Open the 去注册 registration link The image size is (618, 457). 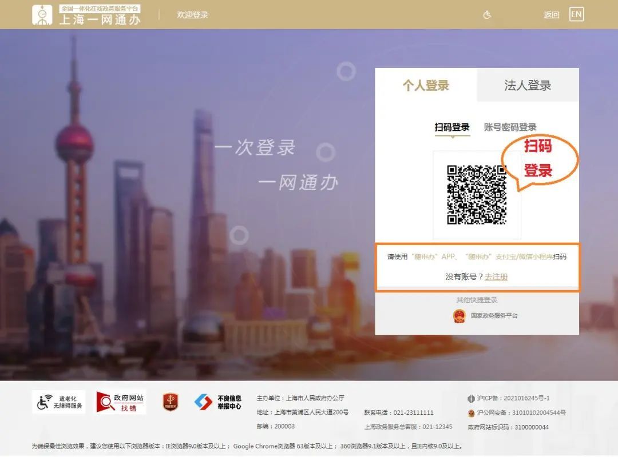tap(496, 276)
